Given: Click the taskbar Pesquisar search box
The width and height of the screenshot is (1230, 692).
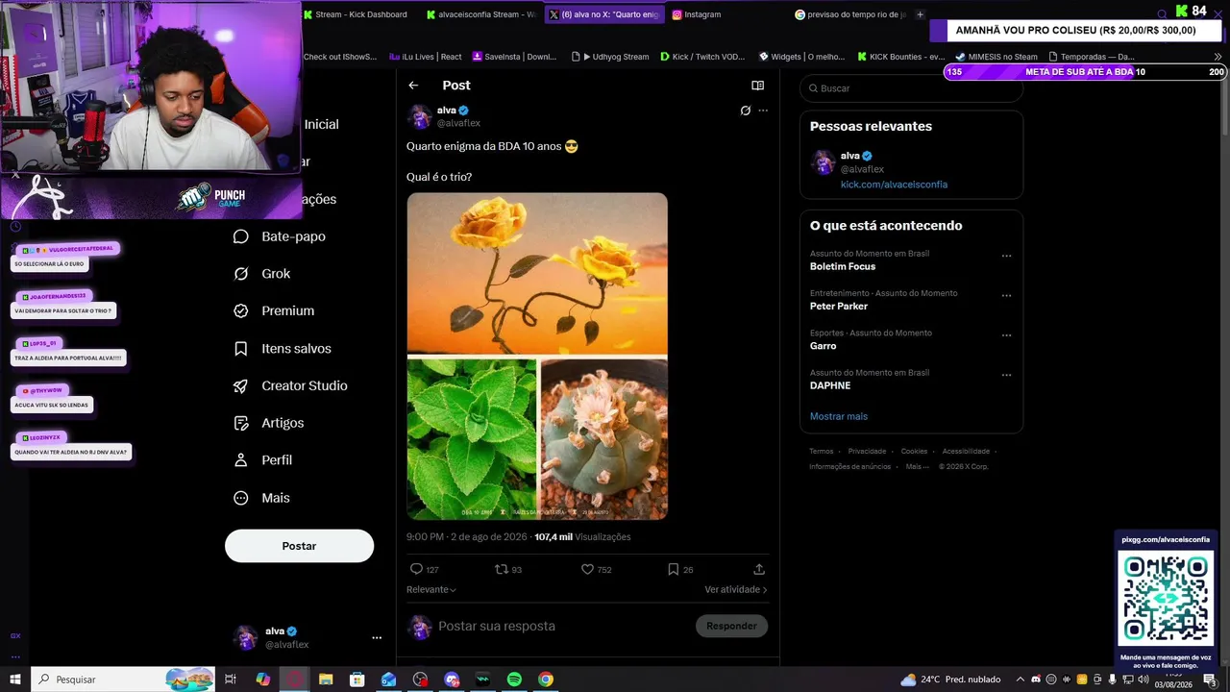Looking at the screenshot, I should tap(123, 680).
